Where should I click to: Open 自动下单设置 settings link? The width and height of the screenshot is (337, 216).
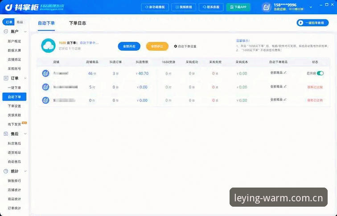tap(185, 46)
